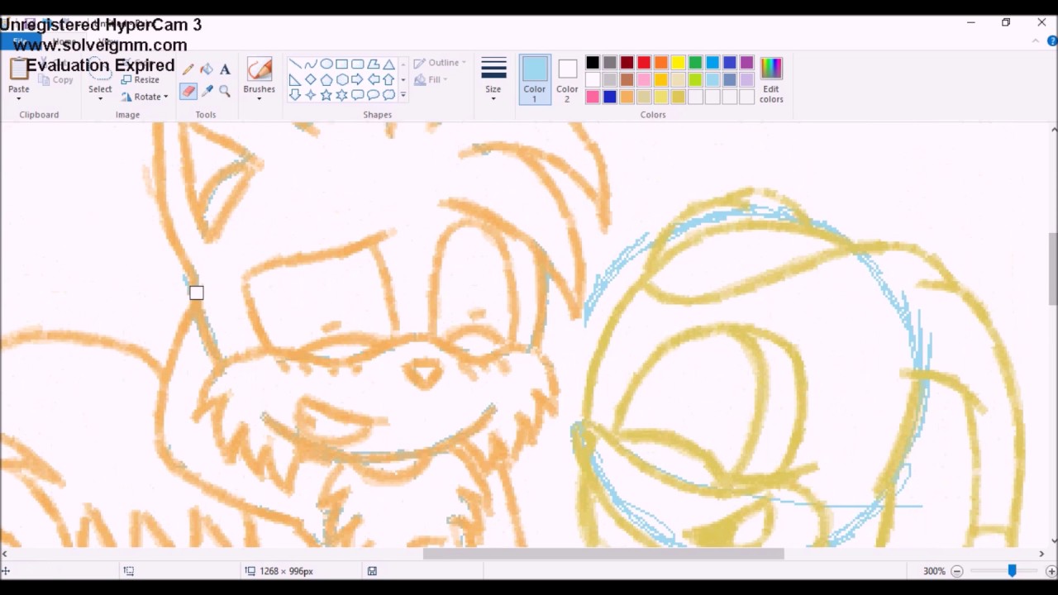The image size is (1058, 595).
Task: Click the Paste clipboard icon
Action: [x=18, y=69]
